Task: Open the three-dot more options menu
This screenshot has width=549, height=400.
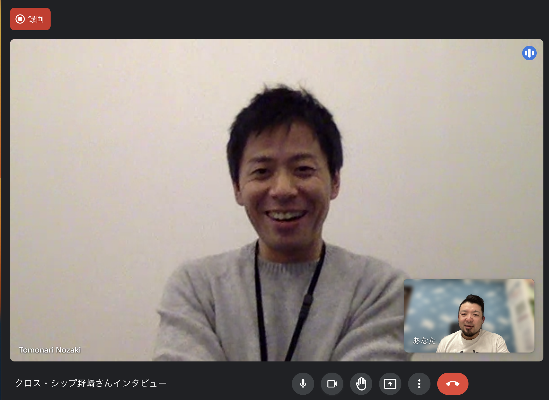Action: [419, 384]
